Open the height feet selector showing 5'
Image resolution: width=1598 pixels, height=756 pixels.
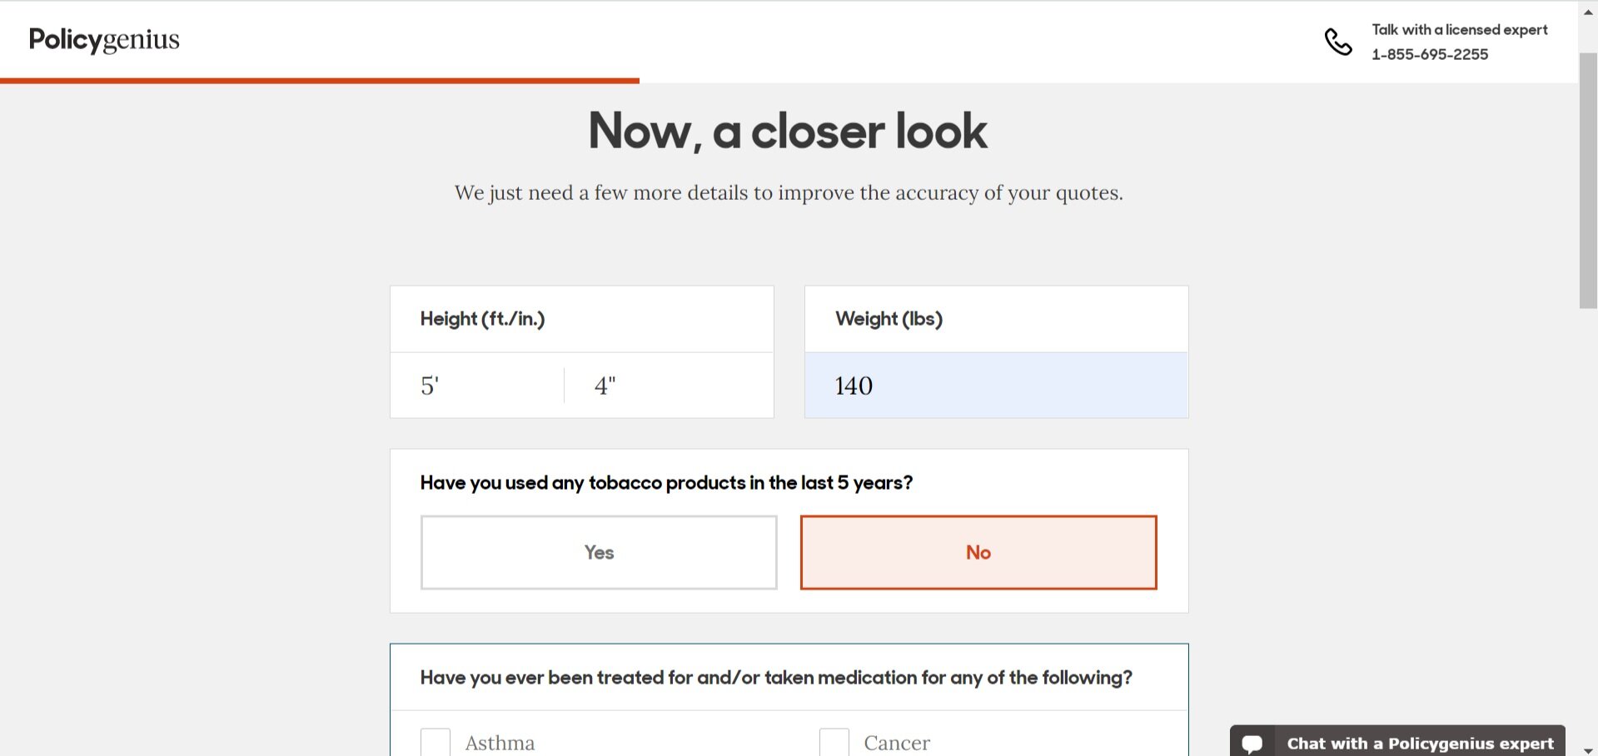(x=477, y=385)
